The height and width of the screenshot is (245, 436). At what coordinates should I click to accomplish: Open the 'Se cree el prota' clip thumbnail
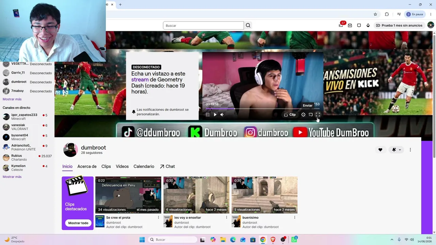pyautogui.click(x=128, y=195)
